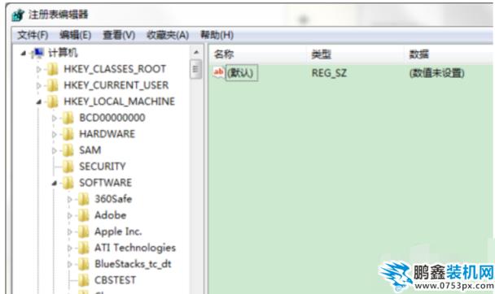Open the 收藏夹(A) menu
Viewport: 495px width, 294px height.
click(x=168, y=35)
